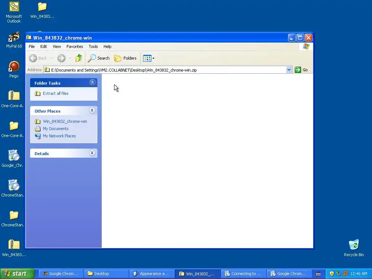Select the Win_84383 zip file desktop icon
This screenshot has height=279, width=372.
pyautogui.click(x=14, y=248)
